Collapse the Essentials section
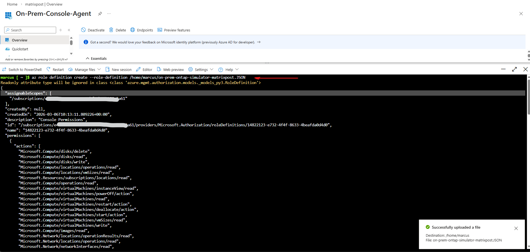This screenshot has height=252, width=530. 96,58
